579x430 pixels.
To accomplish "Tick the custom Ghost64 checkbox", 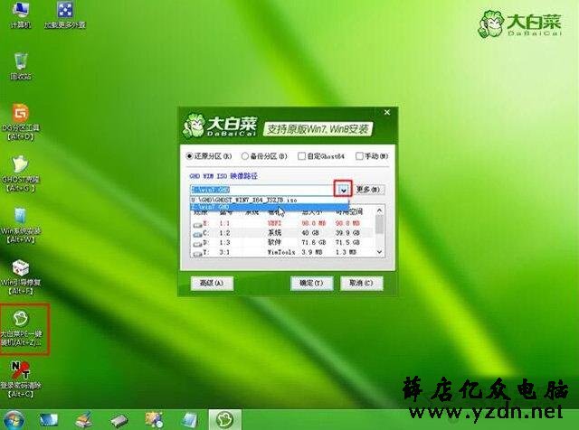I will [x=301, y=156].
